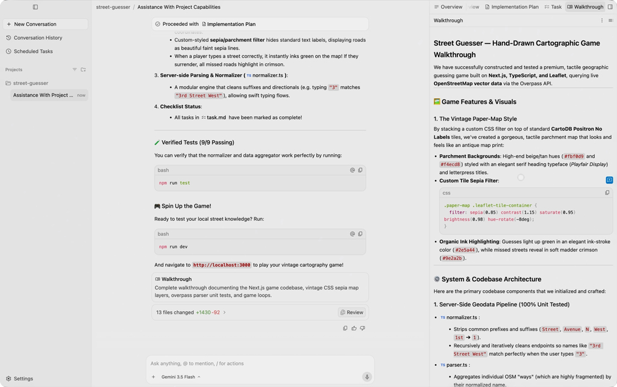Screen dimensions: 617x387
Task: Open the Gemini 3.5 Flash model selector
Action: (x=181, y=377)
